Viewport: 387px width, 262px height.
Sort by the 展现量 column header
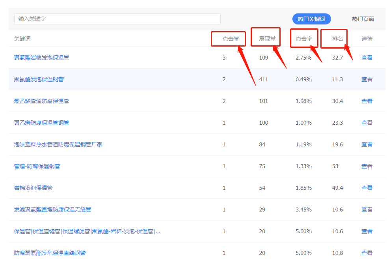[x=267, y=39]
